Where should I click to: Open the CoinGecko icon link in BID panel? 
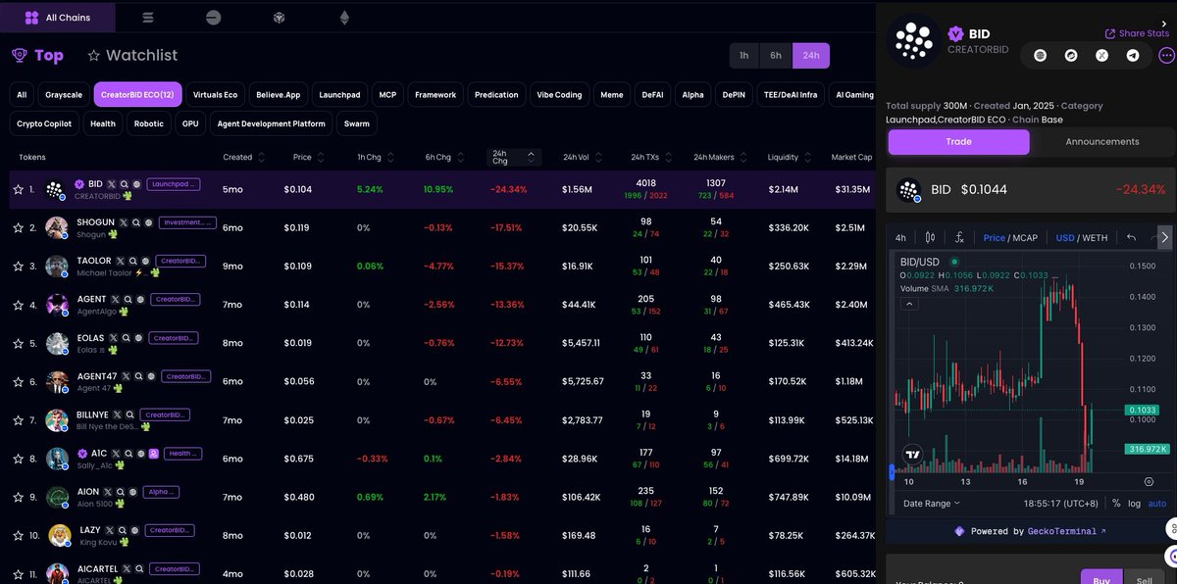pyautogui.click(x=1071, y=56)
